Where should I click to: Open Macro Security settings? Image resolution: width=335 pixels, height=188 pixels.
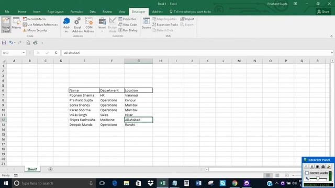click(35, 30)
